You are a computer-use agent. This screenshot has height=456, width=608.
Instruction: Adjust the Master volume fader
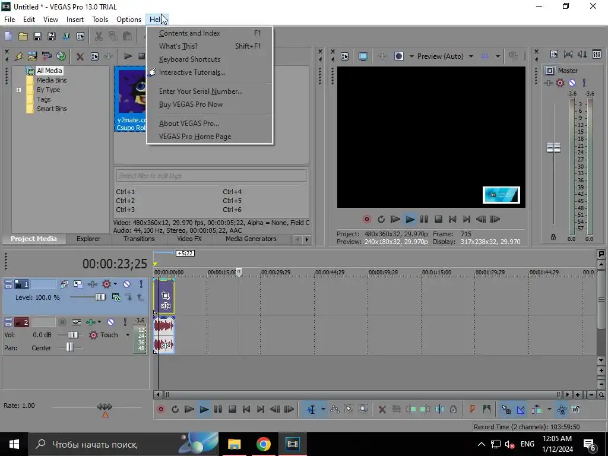[x=553, y=147]
